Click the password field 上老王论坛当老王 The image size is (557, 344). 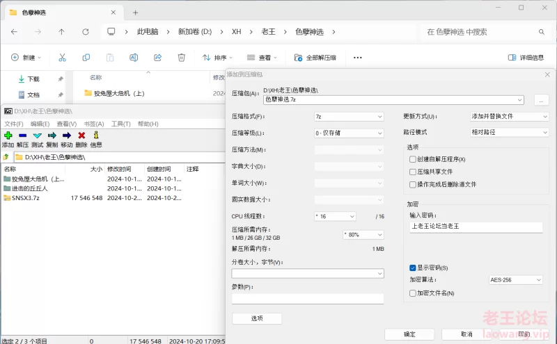point(476,227)
